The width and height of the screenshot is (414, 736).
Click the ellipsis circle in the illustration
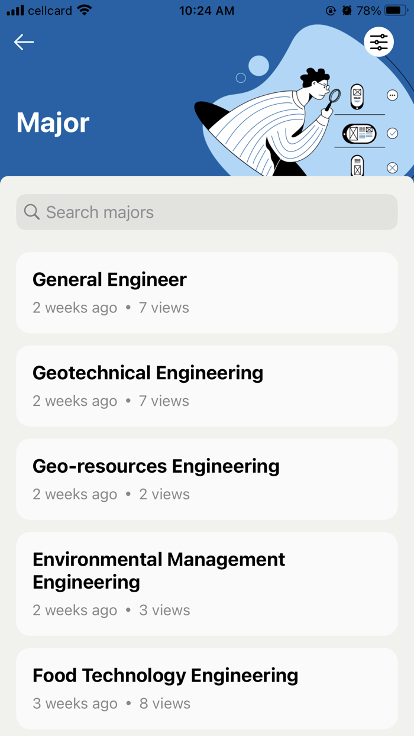tap(393, 95)
